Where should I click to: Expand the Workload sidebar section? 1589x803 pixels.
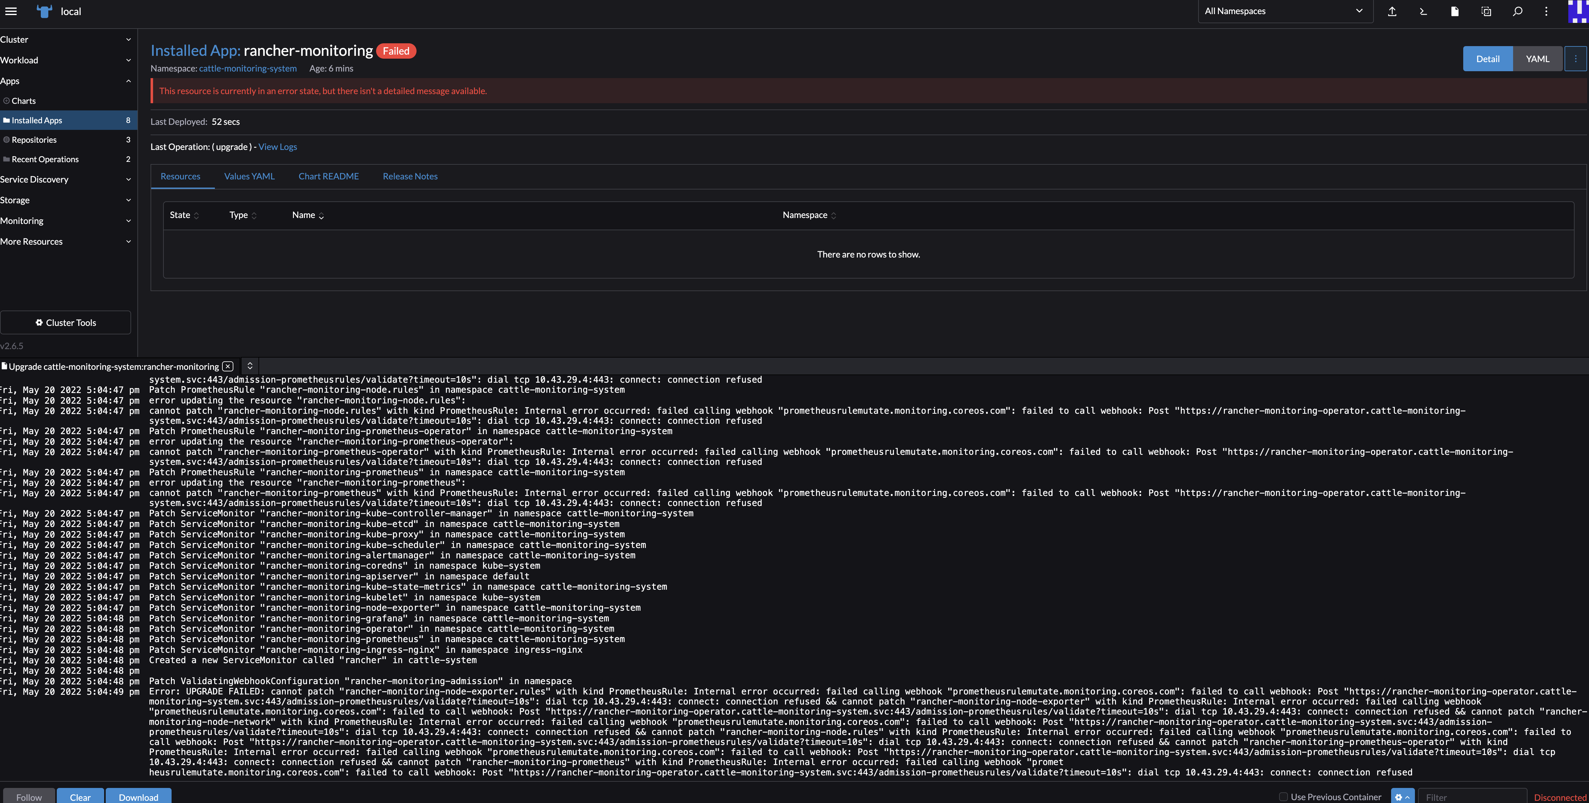pyautogui.click(x=68, y=60)
